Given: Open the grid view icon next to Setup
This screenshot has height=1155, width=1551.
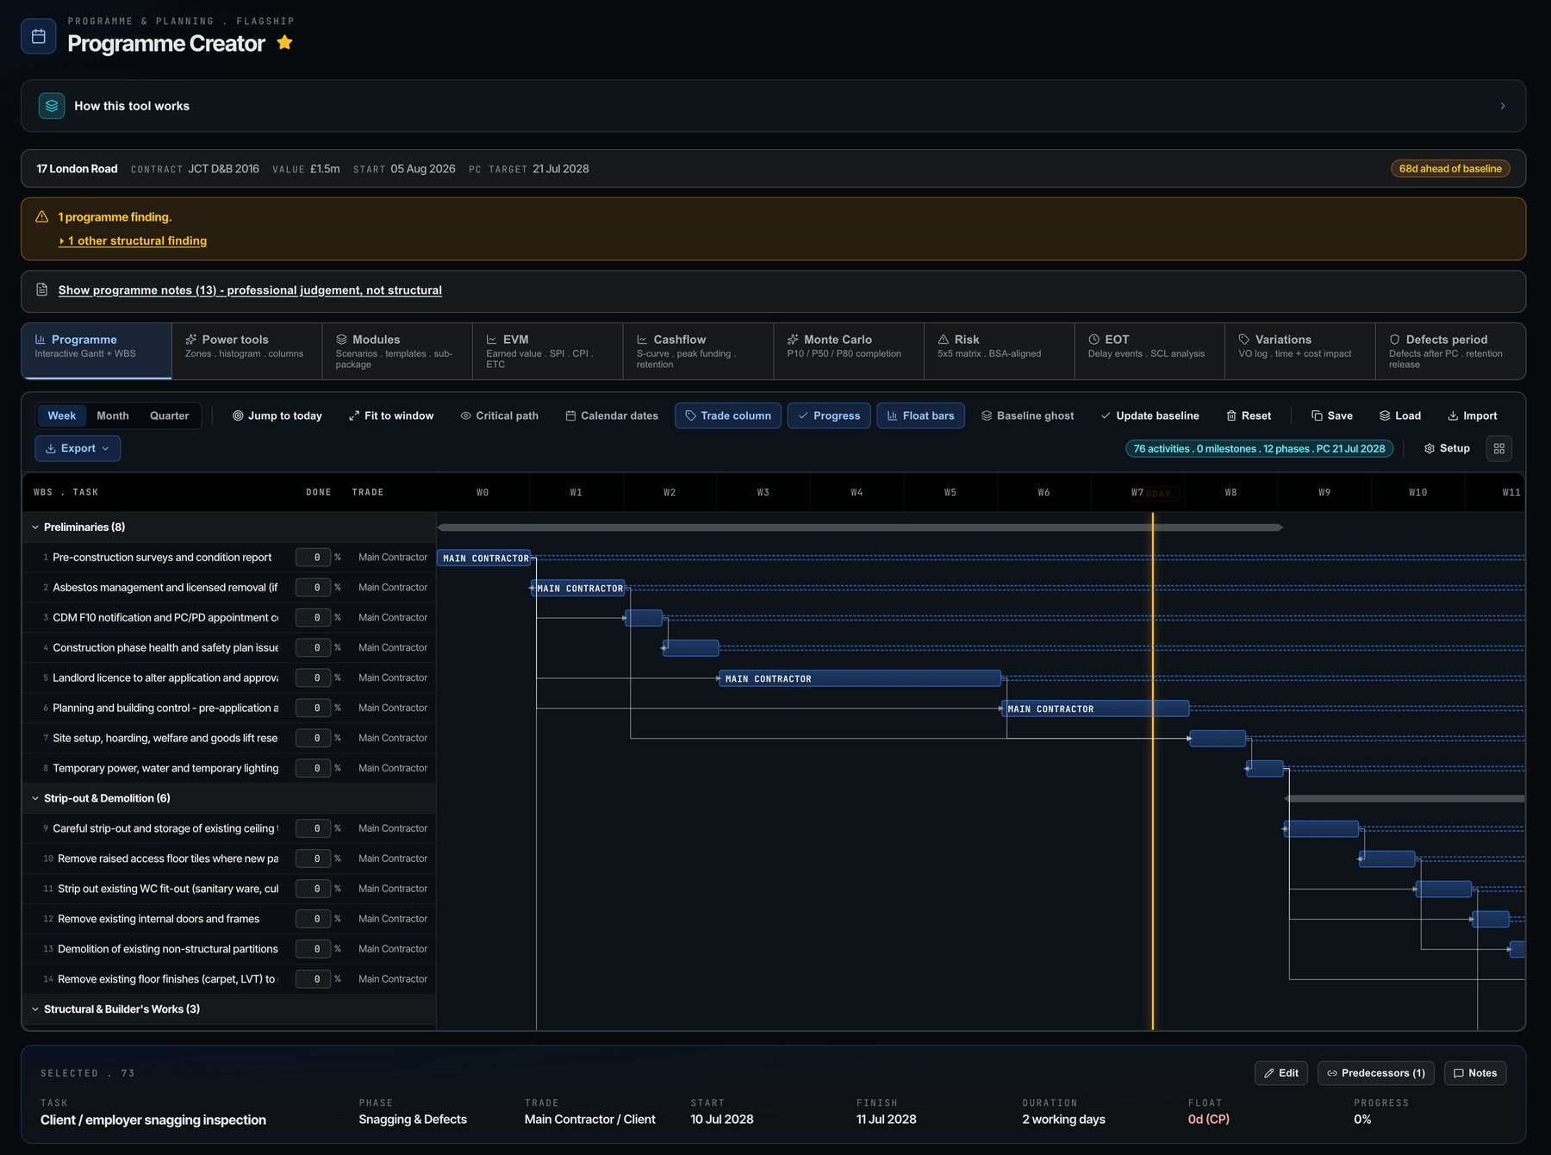Looking at the screenshot, I should pos(1499,448).
